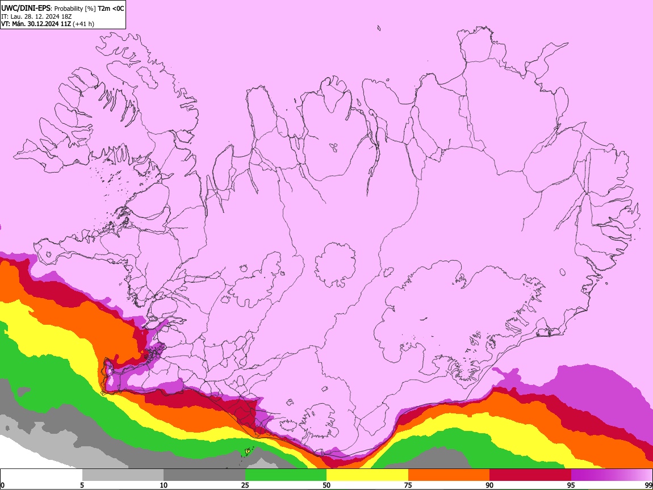Image resolution: width=653 pixels, height=490 pixels.
Task: Click the green 25-50 legend segment
Action: pyautogui.click(x=286, y=475)
